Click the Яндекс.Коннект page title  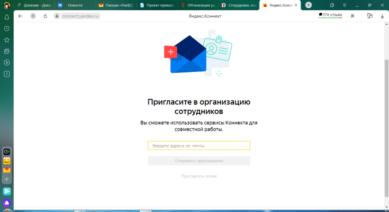click(x=205, y=16)
